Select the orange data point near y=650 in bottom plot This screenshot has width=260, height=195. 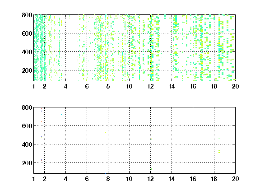(x=42, y=121)
